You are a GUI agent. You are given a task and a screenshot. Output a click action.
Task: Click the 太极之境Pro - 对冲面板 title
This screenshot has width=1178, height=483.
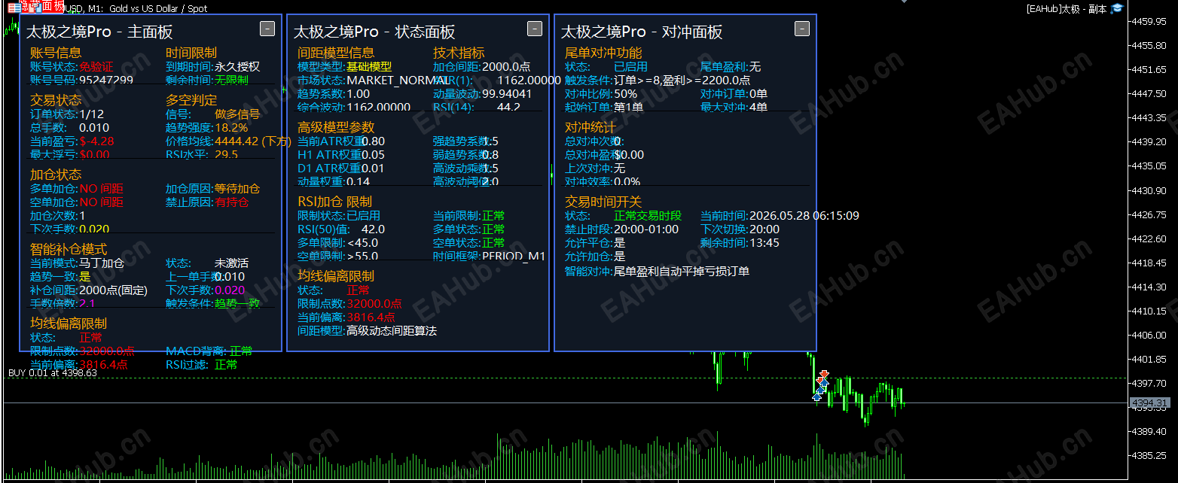[642, 32]
